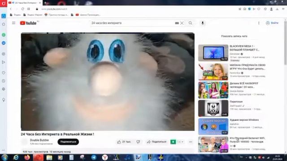Open the downloads icon in browser toolbar
The height and width of the screenshot is (161, 287).
[277, 9]
